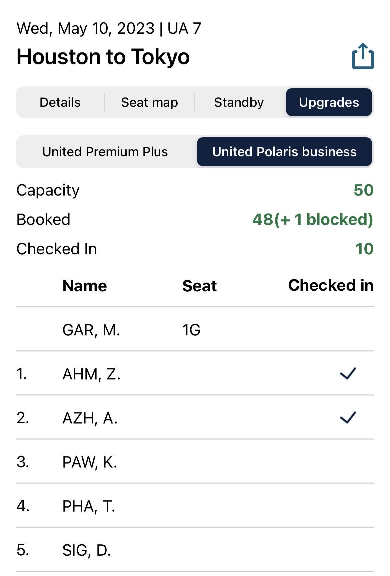The image size is (390, 576).
Task: Click the checkmark in AZH, A. row
Action: pyautogui.click(x=348, y=417)
